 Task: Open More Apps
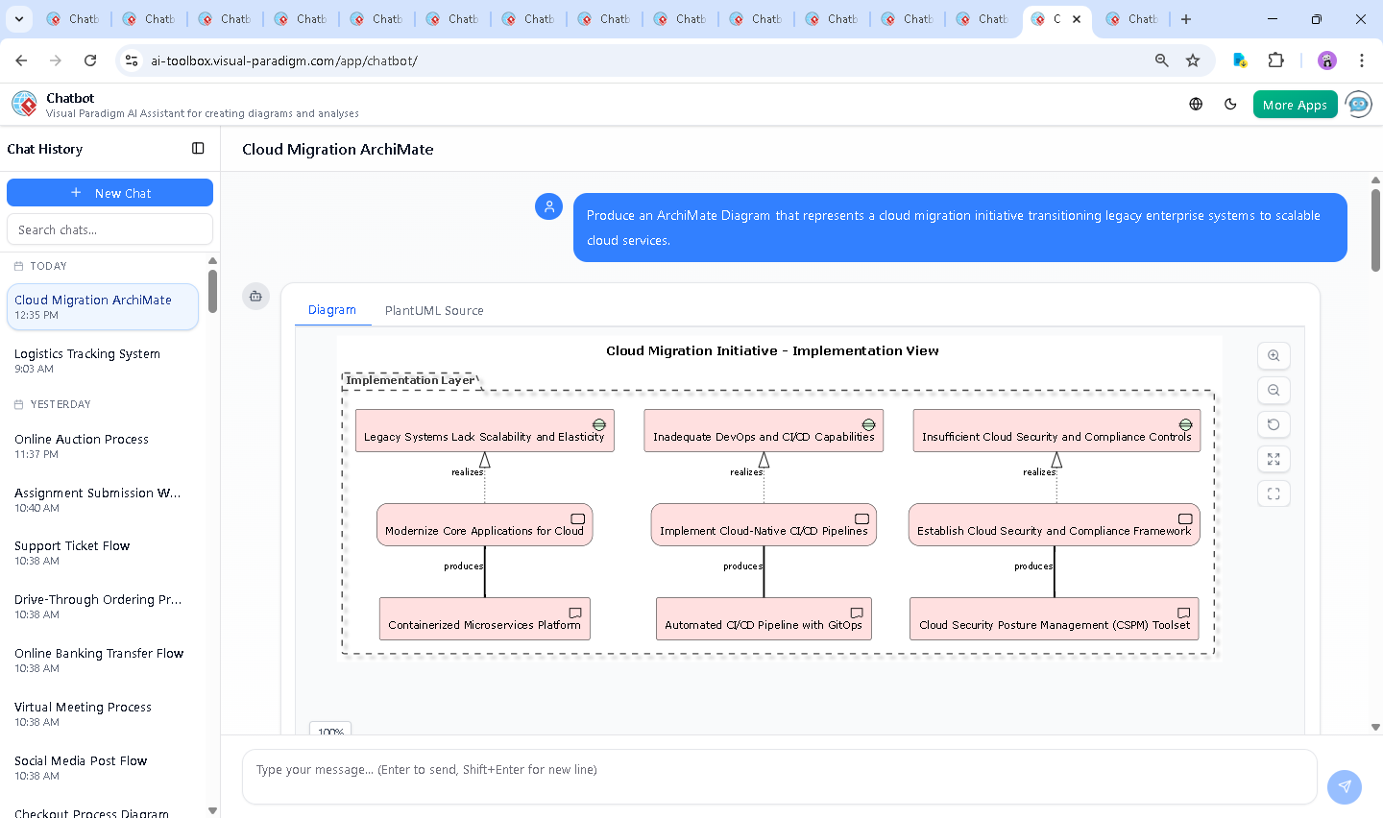point(1295,104)
